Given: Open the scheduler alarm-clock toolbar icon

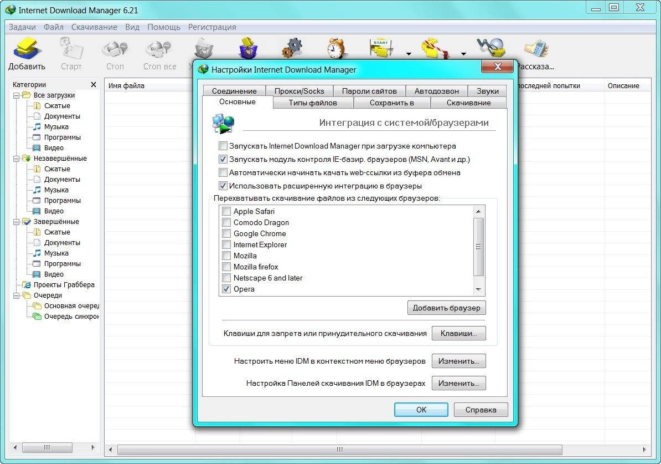Looking at the screenshot, I should click(x=337, y=48).
